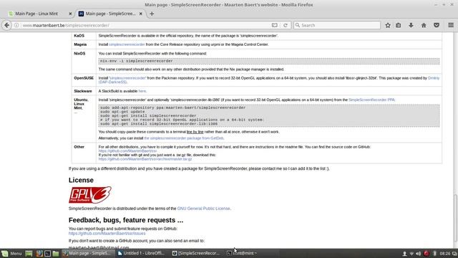The width and height of the screenshot is (458, 258).
Task: Open the volume control in the tray
Action: pyautogui.click(x=418, y=254)
